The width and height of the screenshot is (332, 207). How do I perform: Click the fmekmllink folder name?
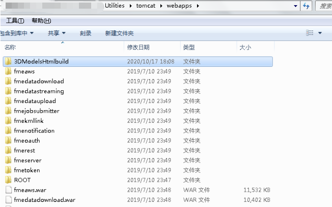point(29,121)
